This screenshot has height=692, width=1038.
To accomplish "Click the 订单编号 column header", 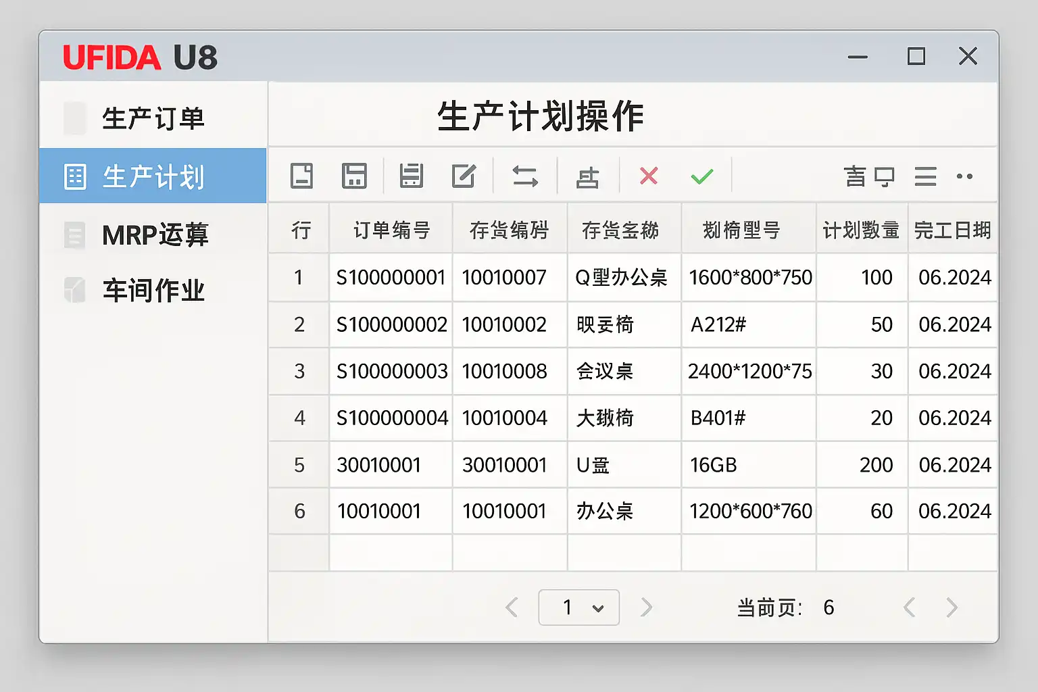I will coord(391,230).
